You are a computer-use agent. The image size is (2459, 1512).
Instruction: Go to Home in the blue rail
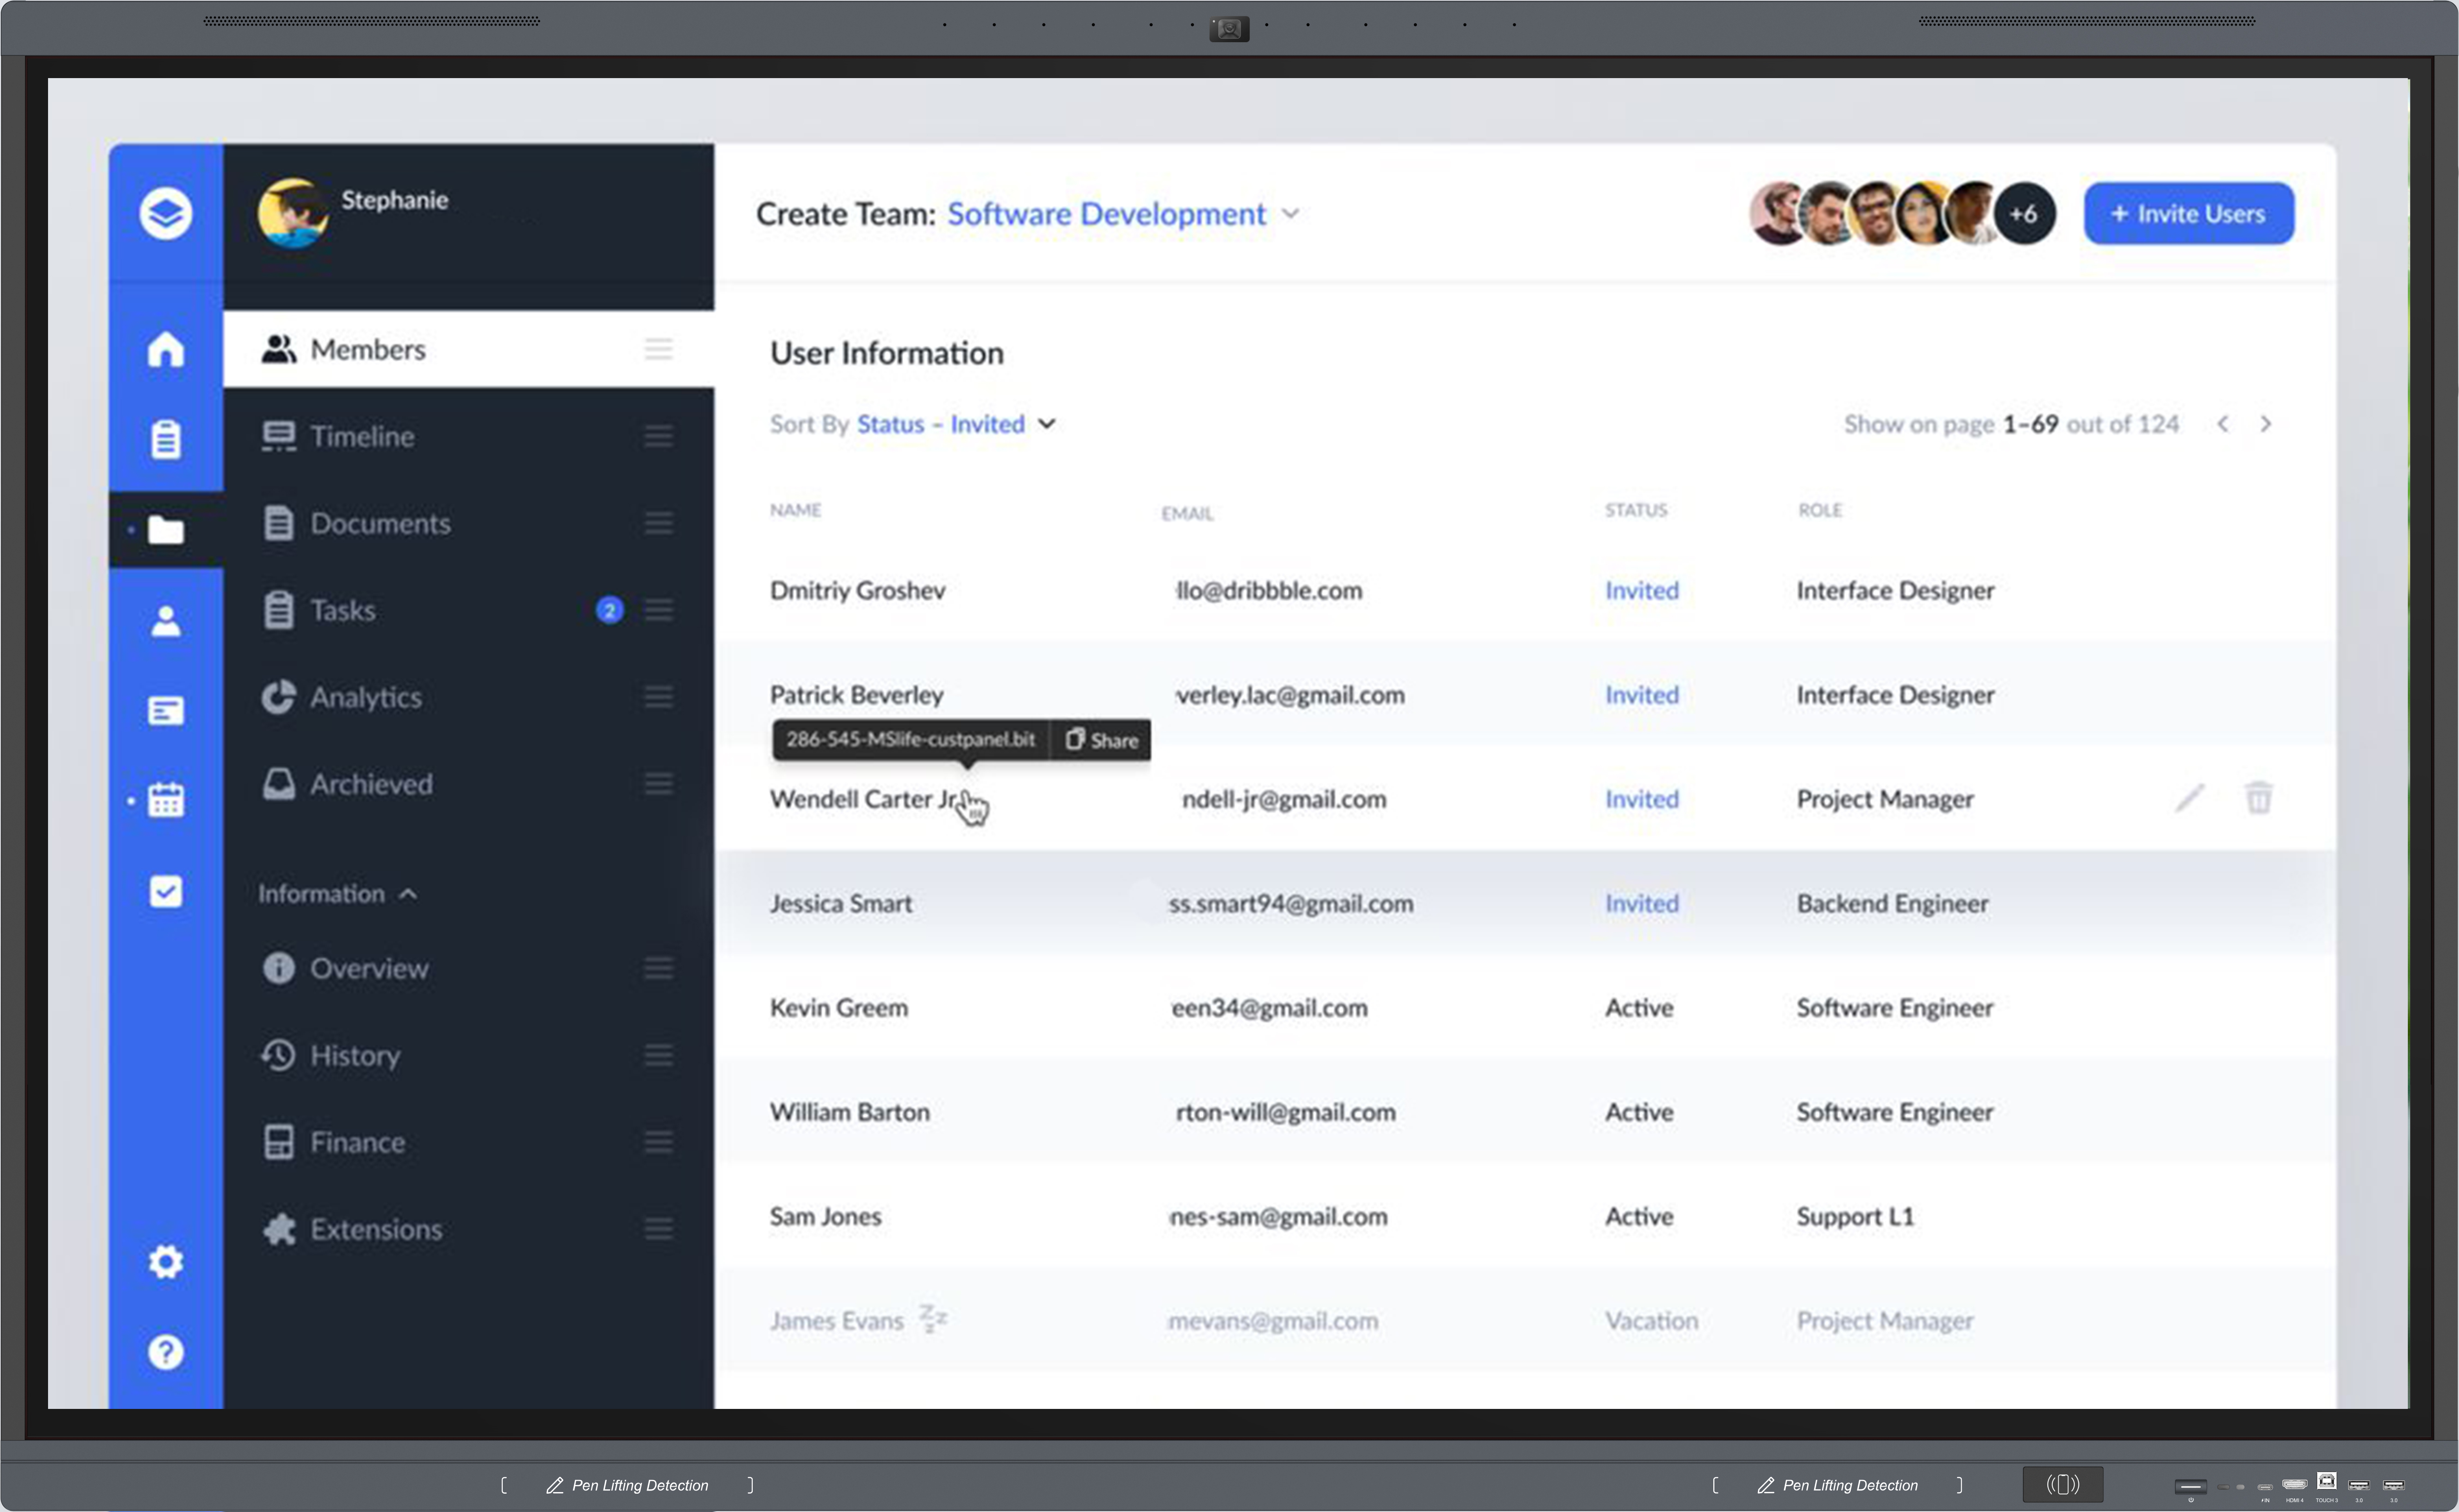pyautogui.click(x=165, y=349)
